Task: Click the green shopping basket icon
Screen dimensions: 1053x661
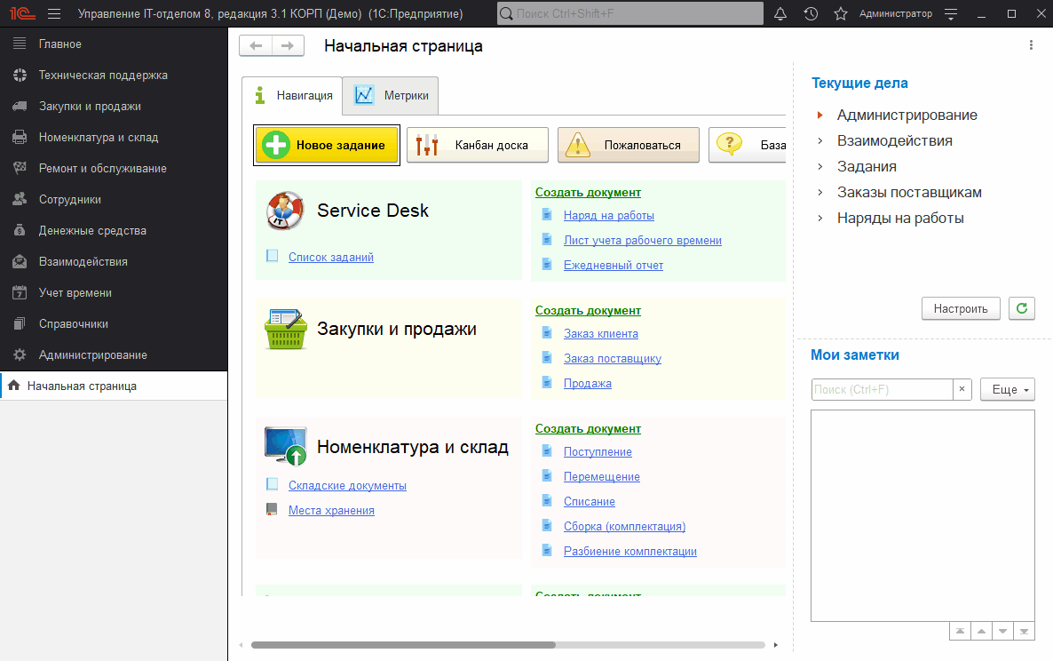Action: [286, 330]
